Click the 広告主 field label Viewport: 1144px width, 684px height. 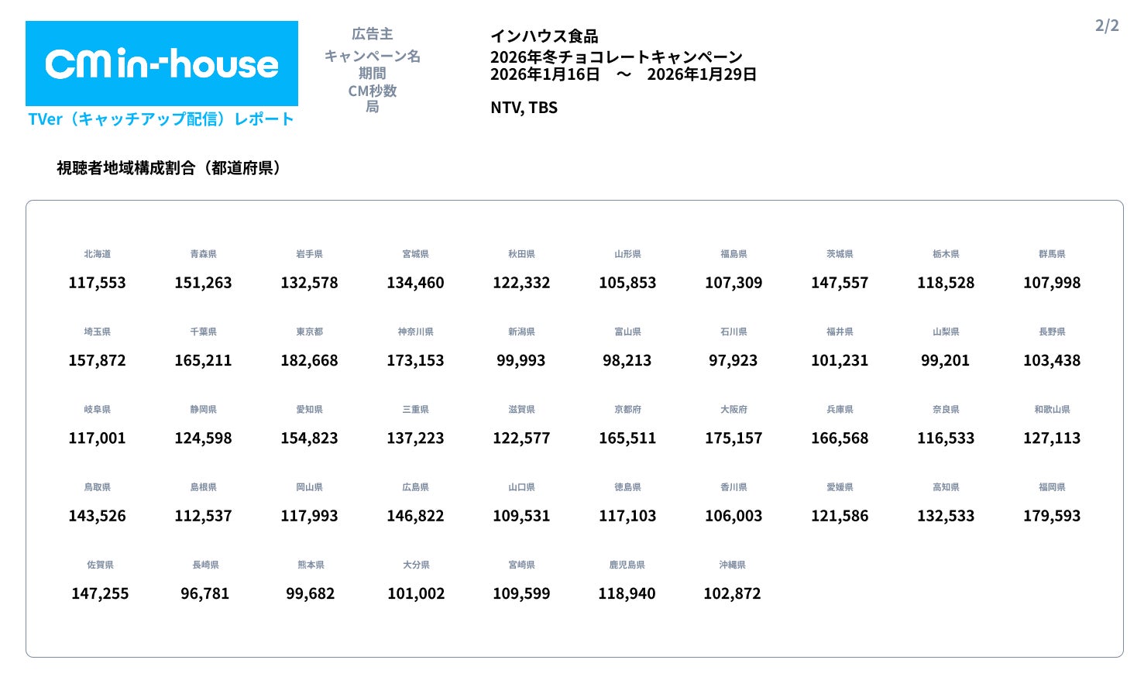point(372,34)
